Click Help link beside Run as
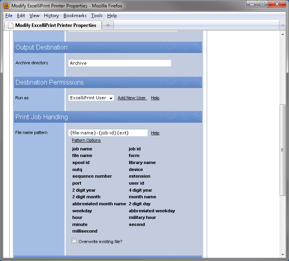289x261 pixels. pyautogui.click(x=155, y=98)
